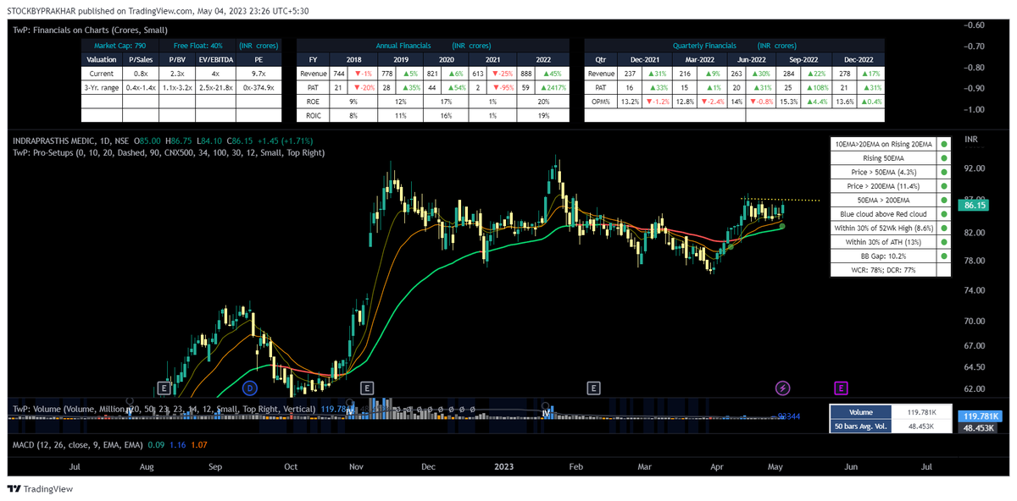Click the Quarterly Financials heading
This screenshot has height=501, width=1017.
click(704, 46)
